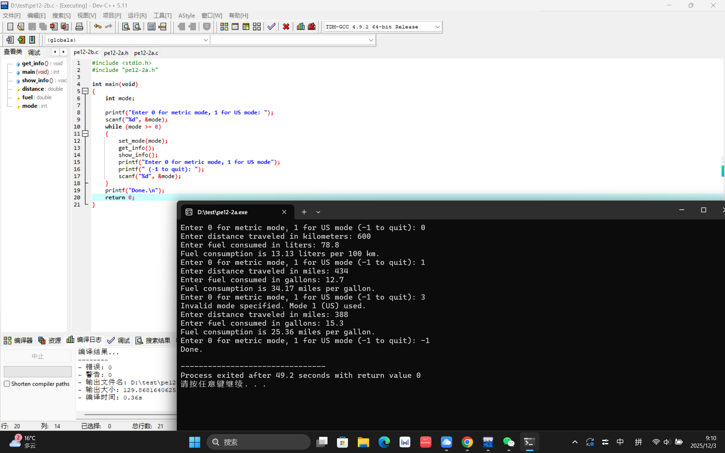Click the Toggle Bookmark toolbar icon
725x453 pixels.
pyautogui.click(x=32, y=40)
